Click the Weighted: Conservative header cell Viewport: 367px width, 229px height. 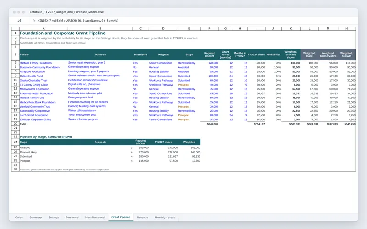(328, 55)
